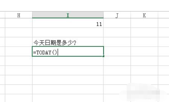Image resolution: width=169 pixels, height=102 pixels.
Task: Select column J cell beside the question text
Action: pos(117,42)
